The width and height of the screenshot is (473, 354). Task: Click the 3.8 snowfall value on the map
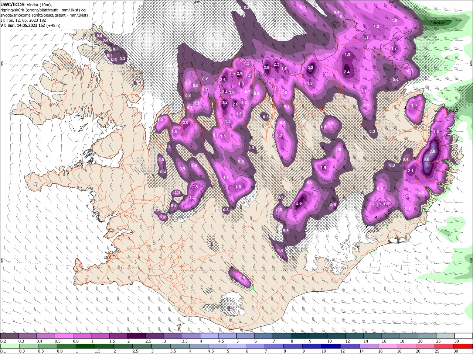[433, 151]
